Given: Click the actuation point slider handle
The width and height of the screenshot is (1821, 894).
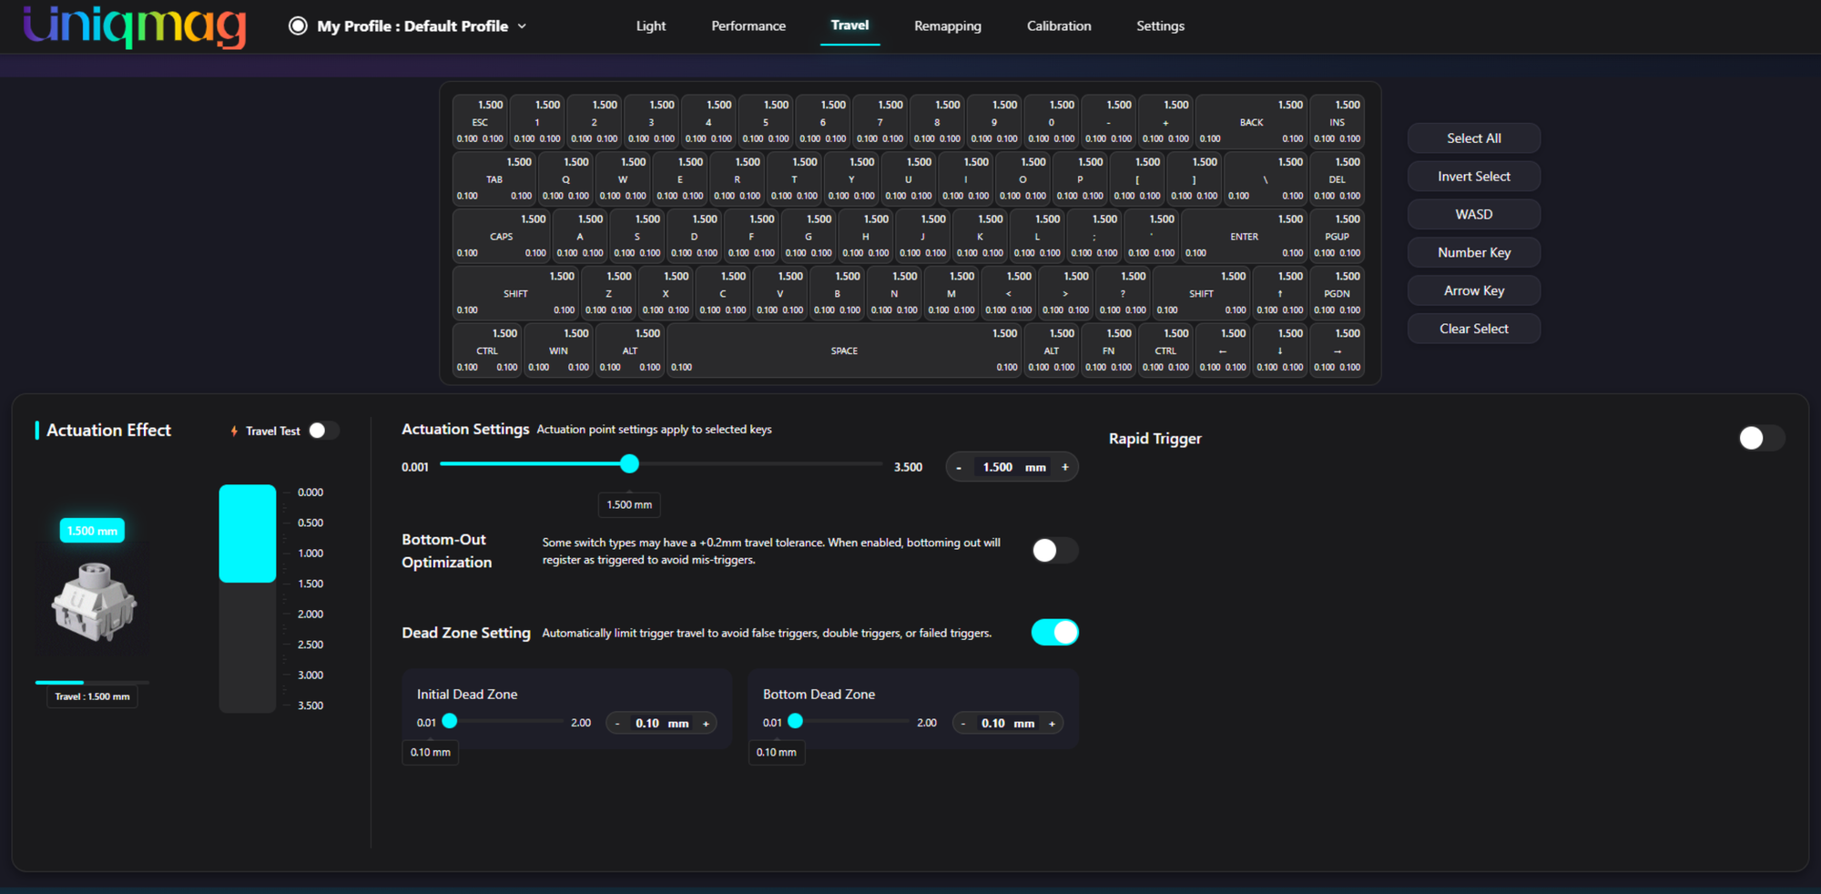Looking at the screenshot, I should coord(629,464).
